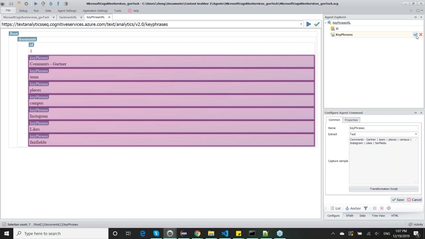Toggle the List command button

click(x=335, y=208)
